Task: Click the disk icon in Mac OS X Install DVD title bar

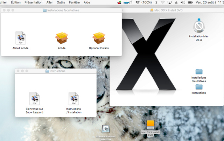Action: (x=152, y=10)
